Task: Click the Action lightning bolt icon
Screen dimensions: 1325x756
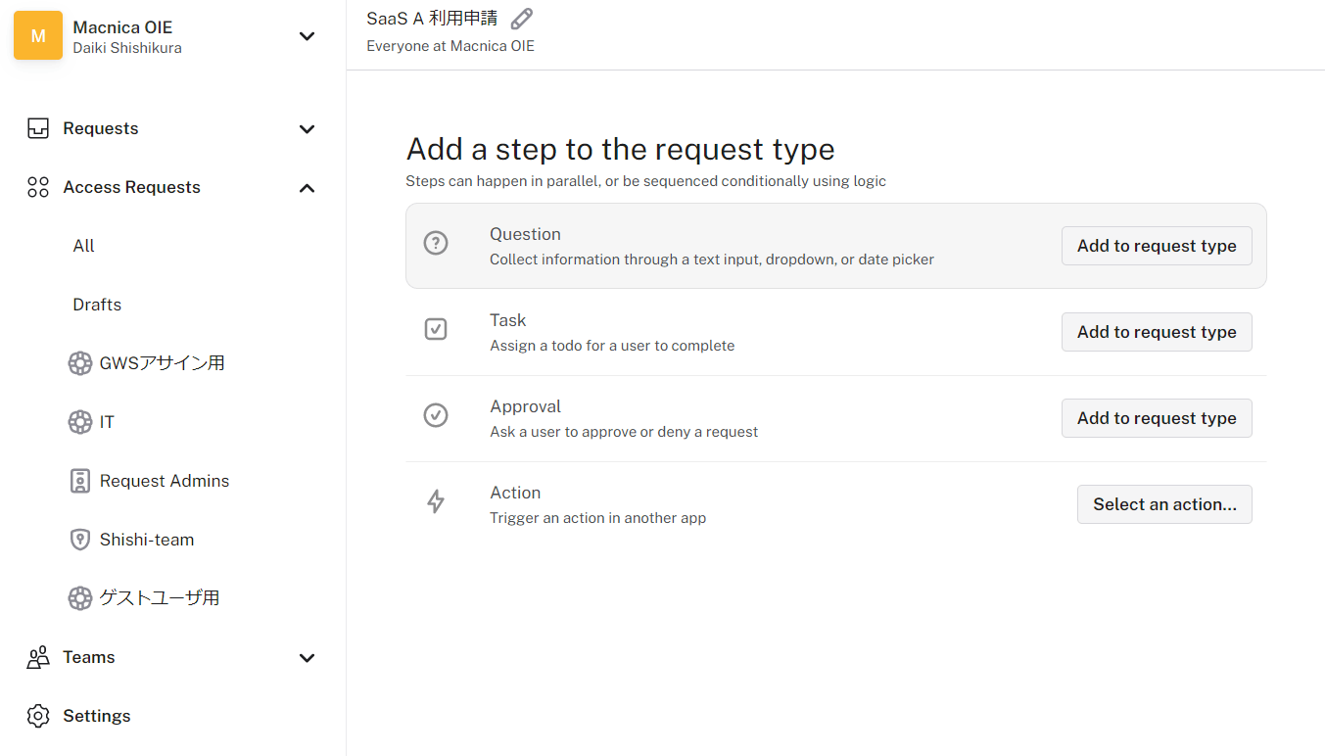Action: pyautogui.click(x=436, y=502)
